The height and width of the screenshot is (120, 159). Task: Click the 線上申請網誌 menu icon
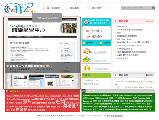pyautogui.click(x=44, y=8)
